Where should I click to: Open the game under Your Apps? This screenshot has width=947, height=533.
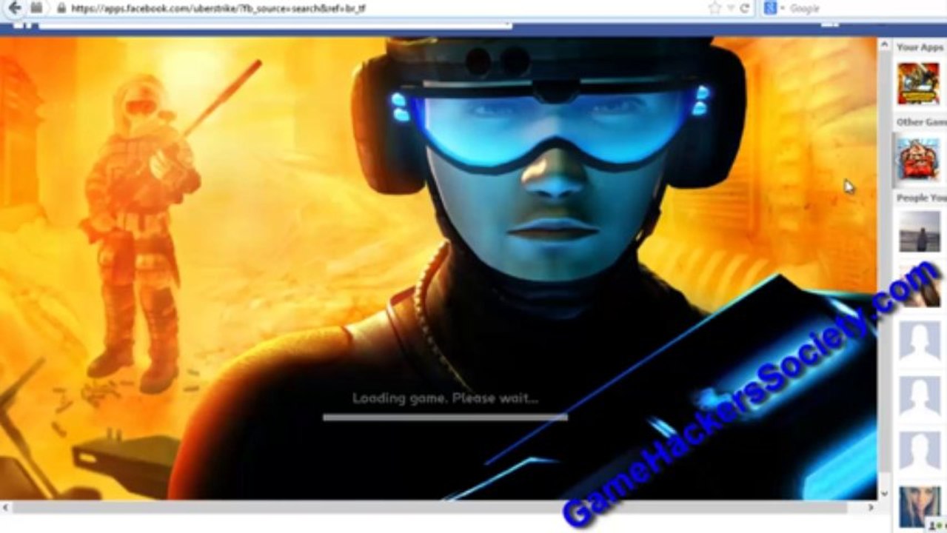918,84
